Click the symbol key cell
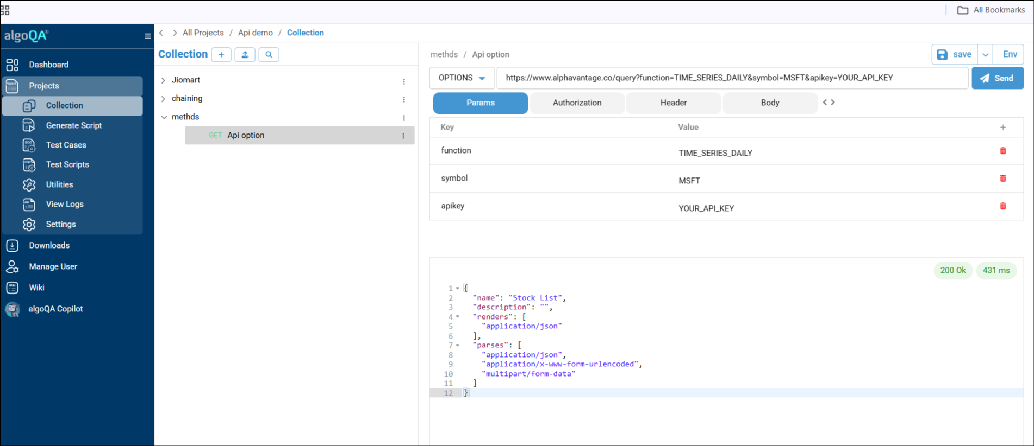1034x446 pixels. pyautogui.click(x=454, y=179)
